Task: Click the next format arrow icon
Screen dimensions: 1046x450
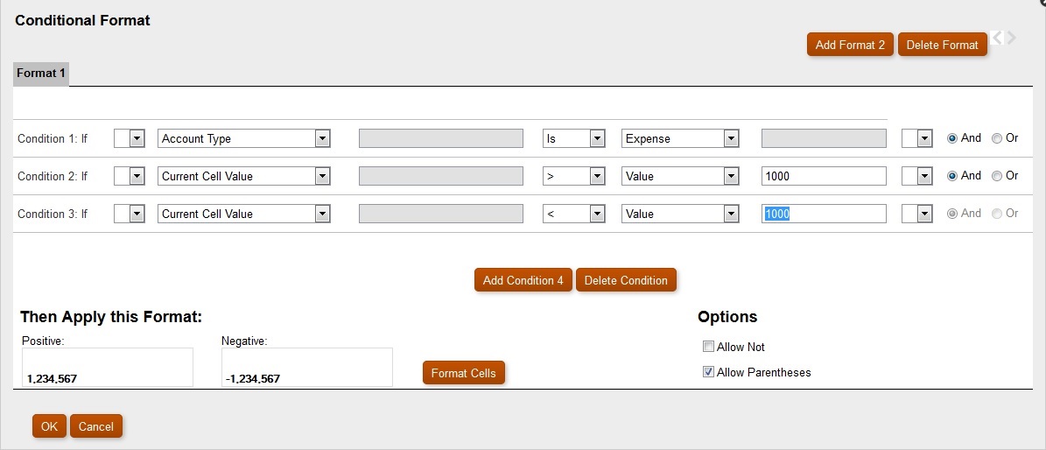Action: click(x=1012, y=38)
